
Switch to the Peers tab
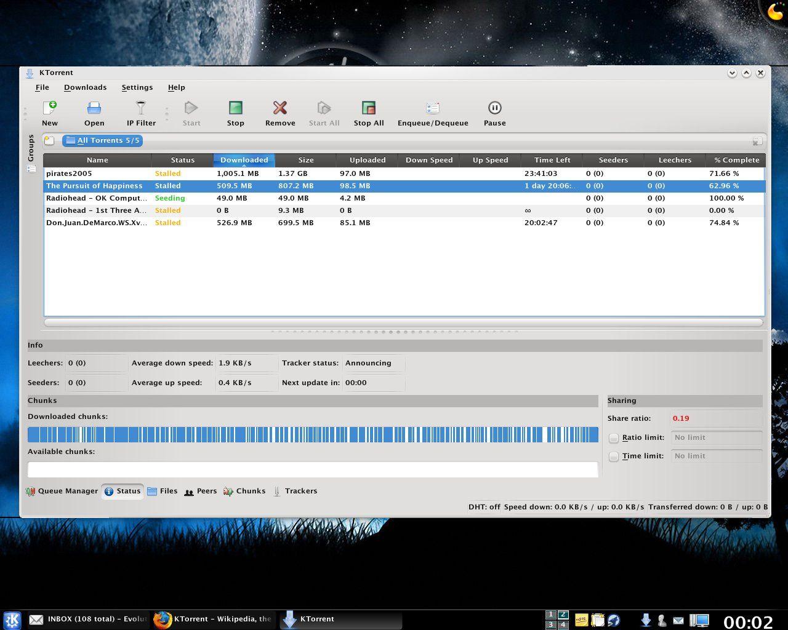tap(201, 491)
